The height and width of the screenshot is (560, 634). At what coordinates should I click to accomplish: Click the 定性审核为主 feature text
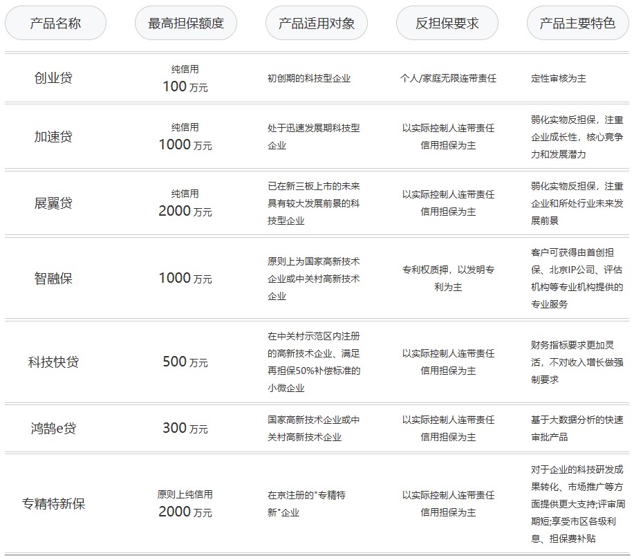(559, 79)
